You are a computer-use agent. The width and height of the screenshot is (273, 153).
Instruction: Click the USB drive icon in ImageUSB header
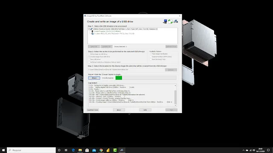click(x=175, y=21)
